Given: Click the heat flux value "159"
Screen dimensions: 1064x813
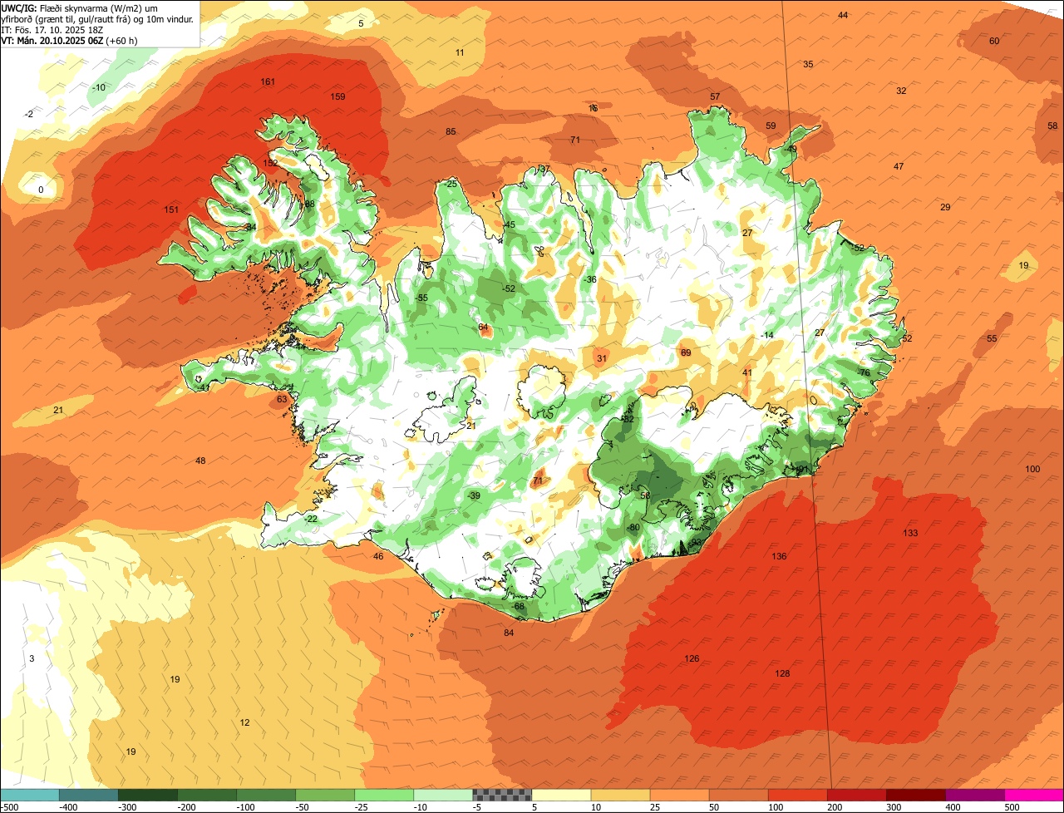Looking at the screenshot, I should 337,96.
